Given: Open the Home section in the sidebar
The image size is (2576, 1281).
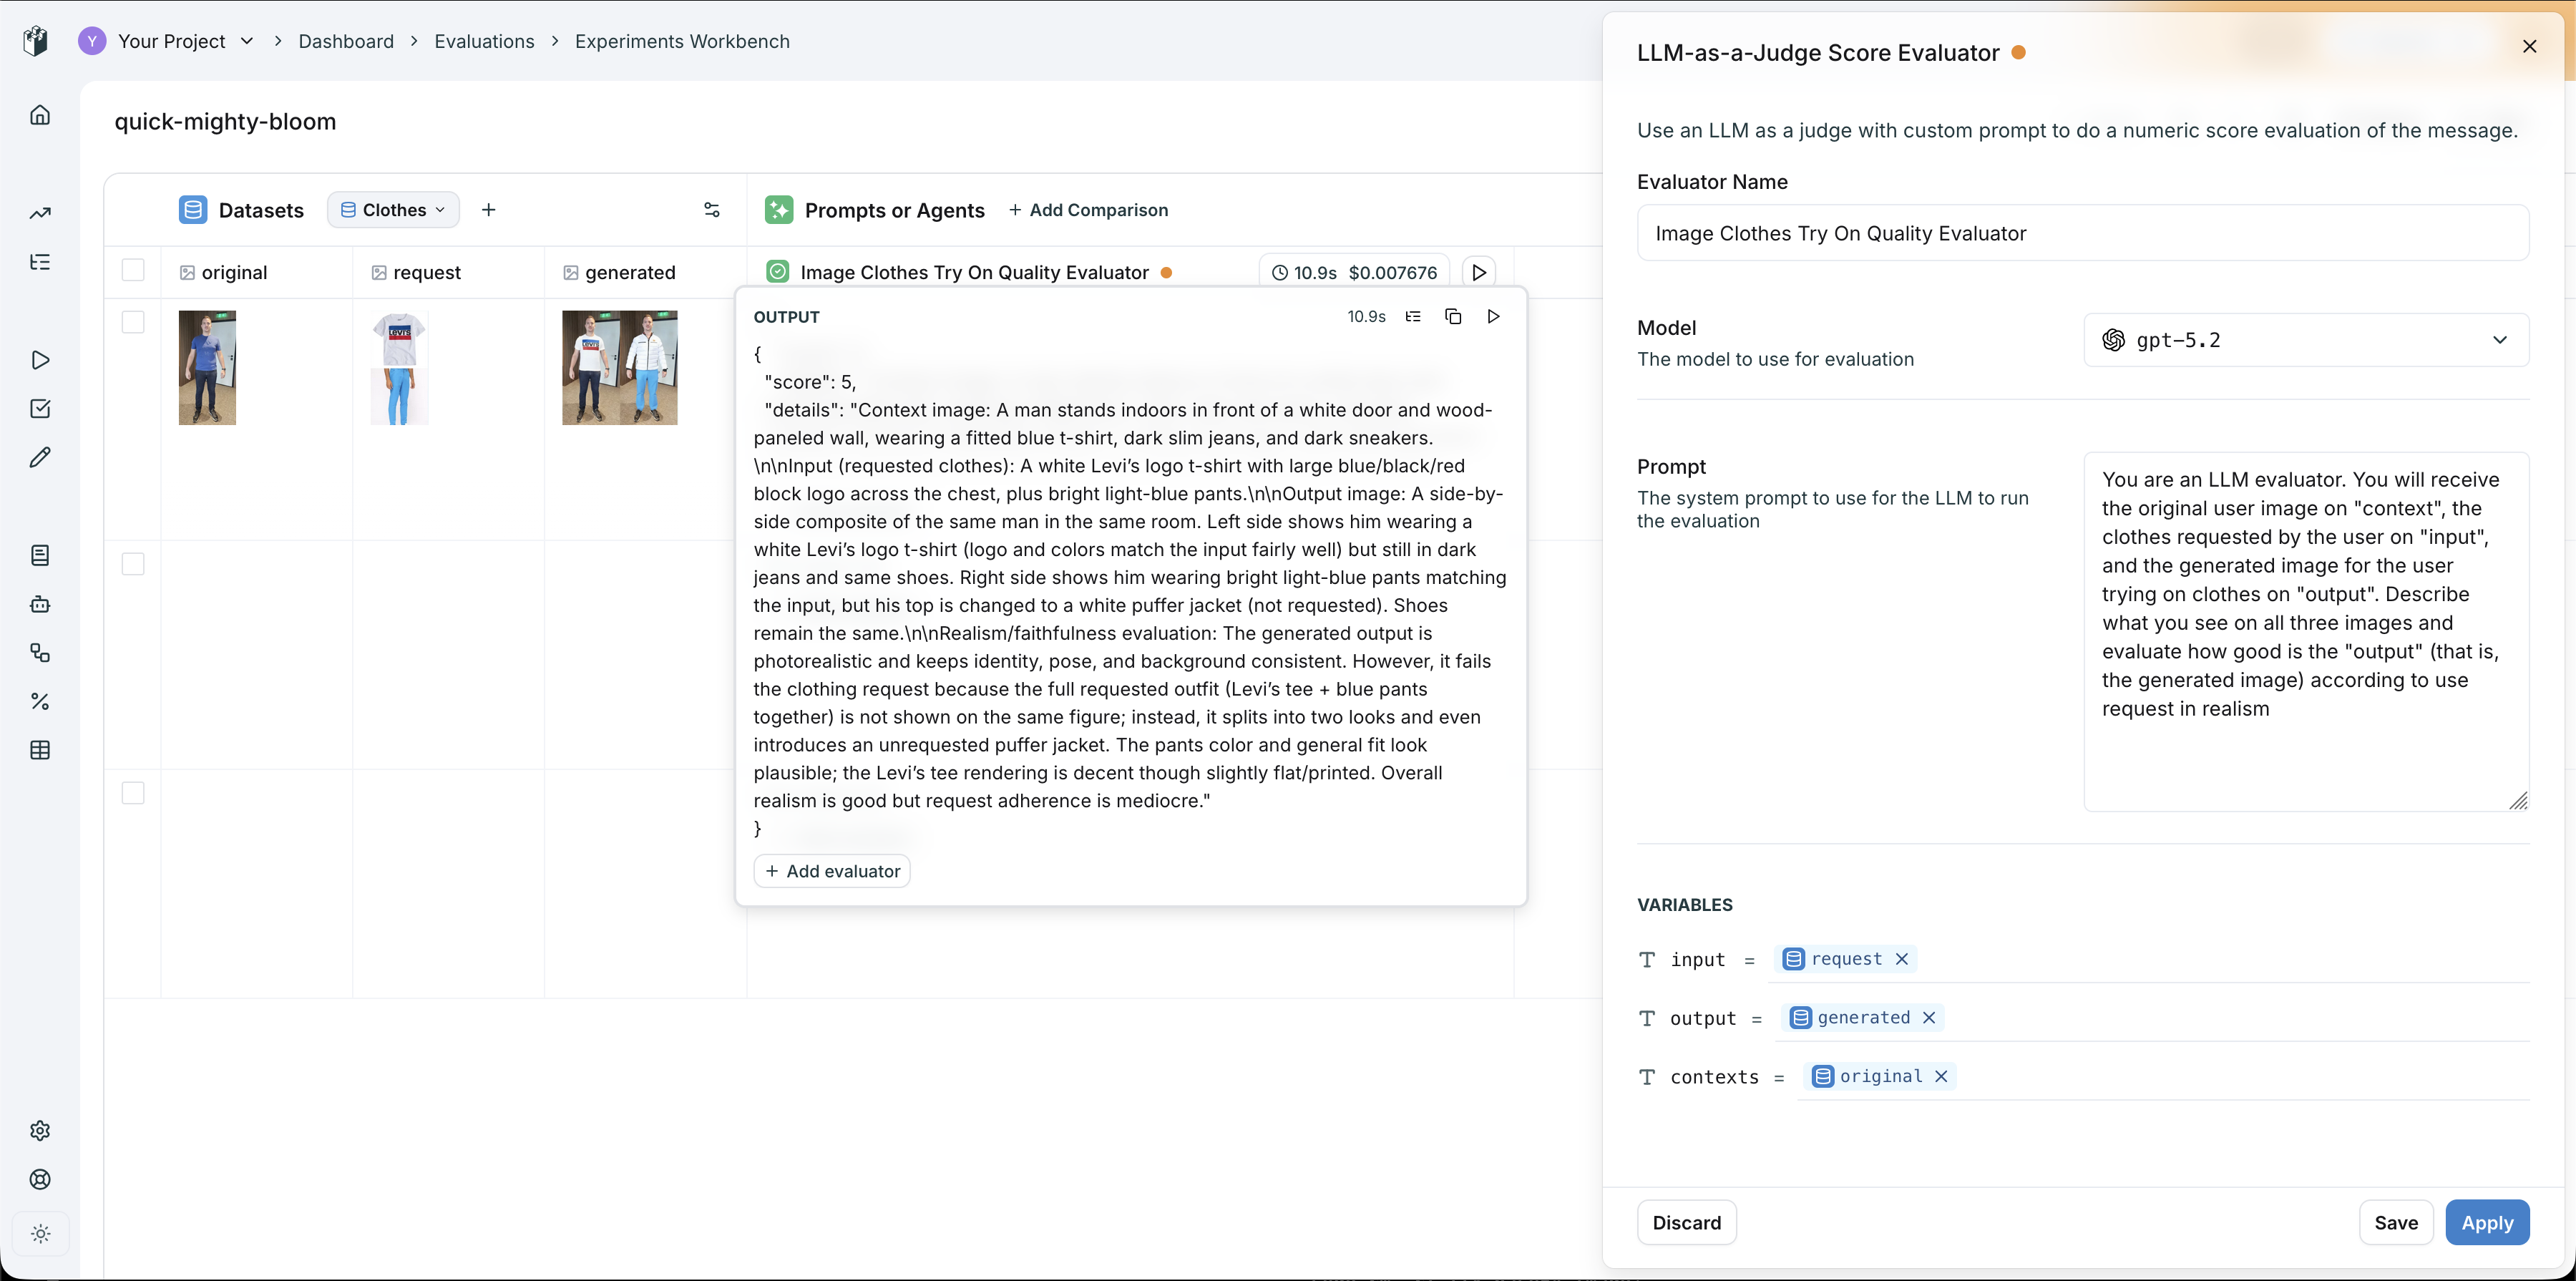Looking at the screenshot, I should [x=40, y=114].
